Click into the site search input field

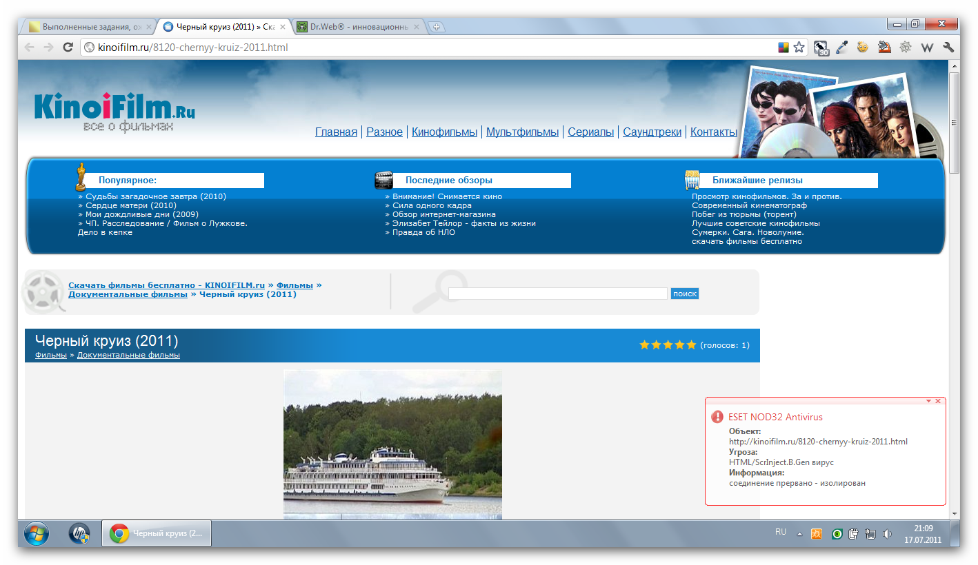(x=558, y=294)
